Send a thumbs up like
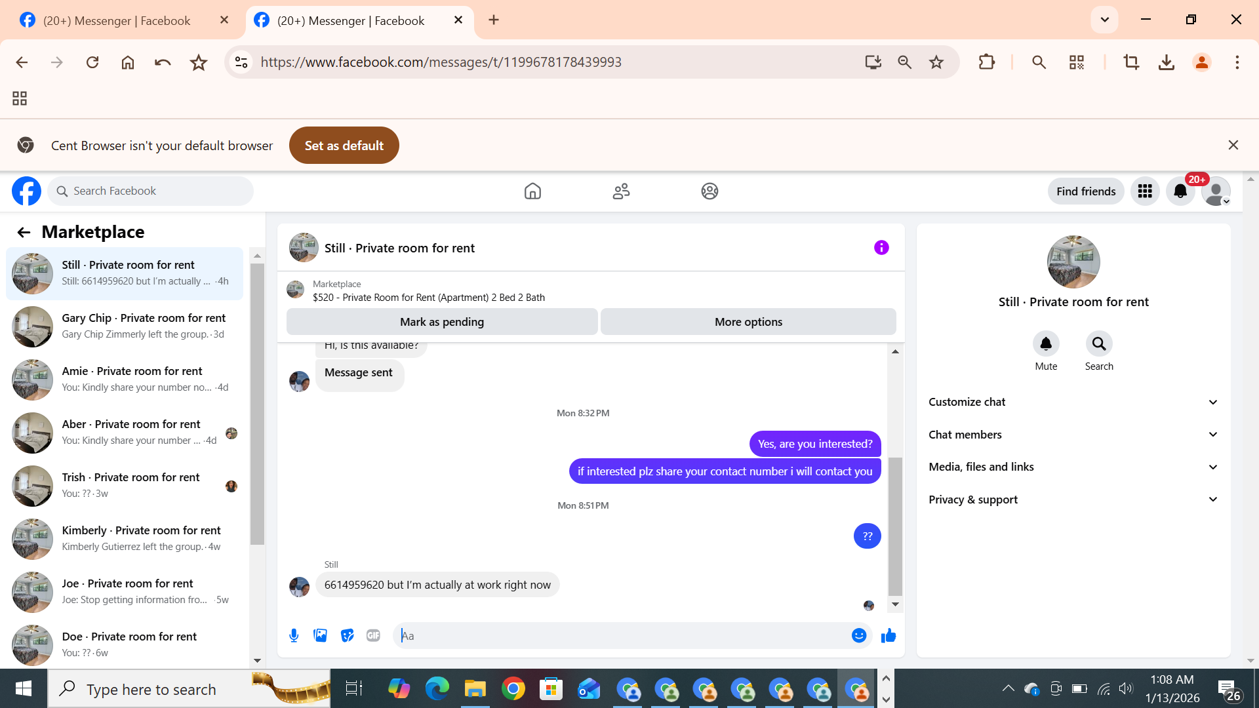This screenshot has height=708, width=1259. [x=889, y=635]
